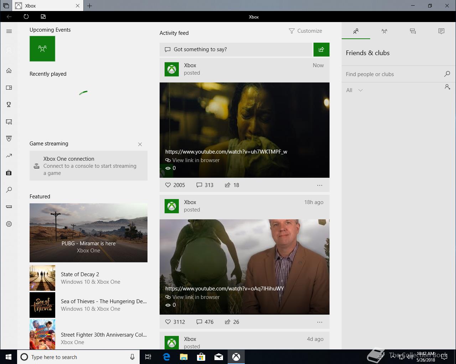The width and height of the screenshot is (456, 364).
Task: Open comments on post with 313
Action: (x=205, y=185)
